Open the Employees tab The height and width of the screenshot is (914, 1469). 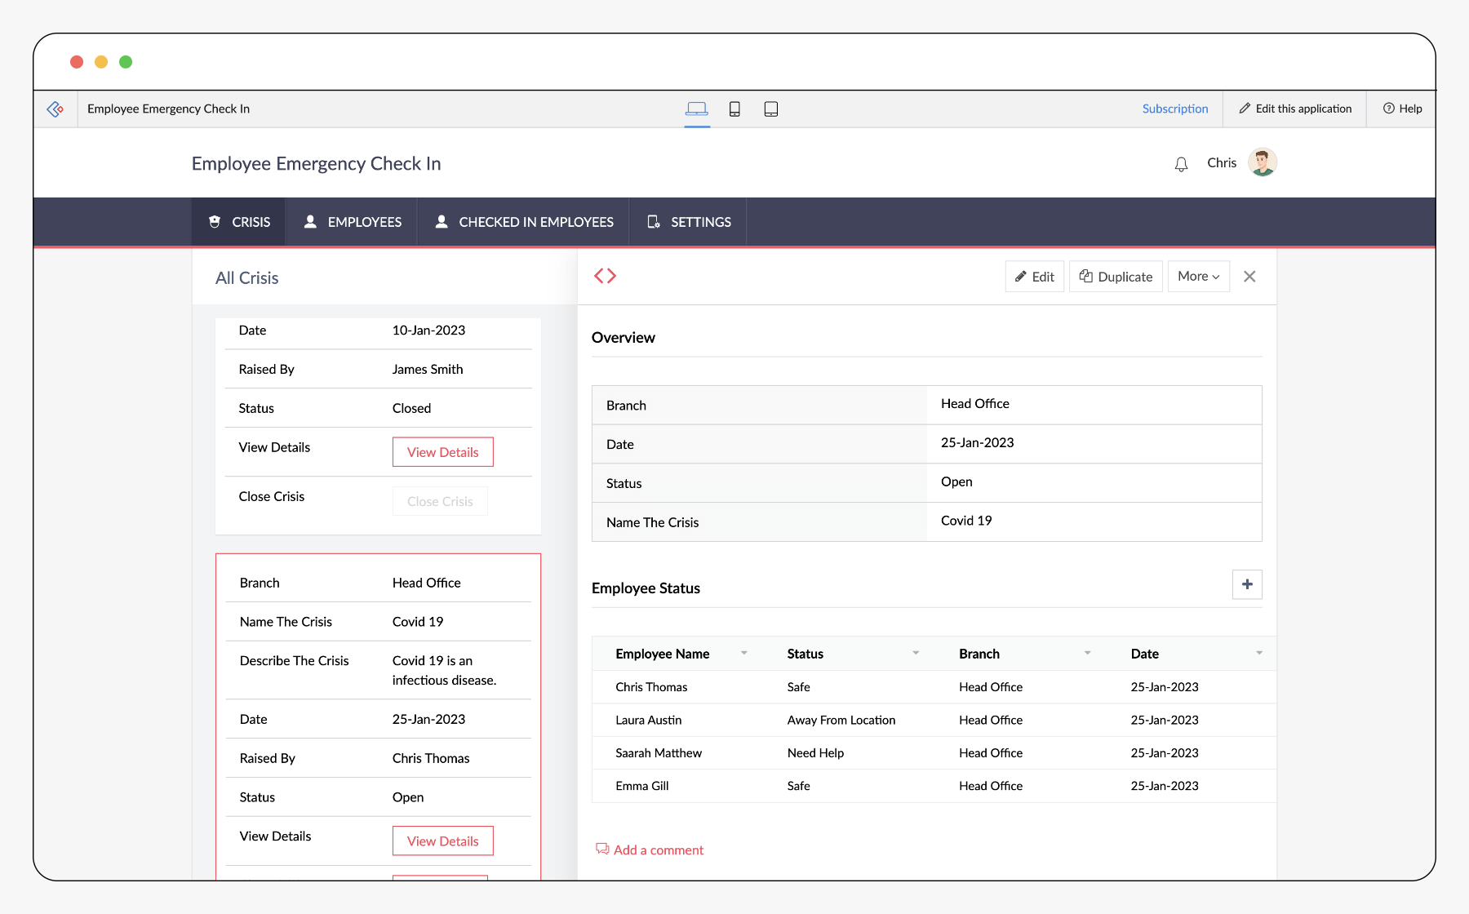click(353, 222)
